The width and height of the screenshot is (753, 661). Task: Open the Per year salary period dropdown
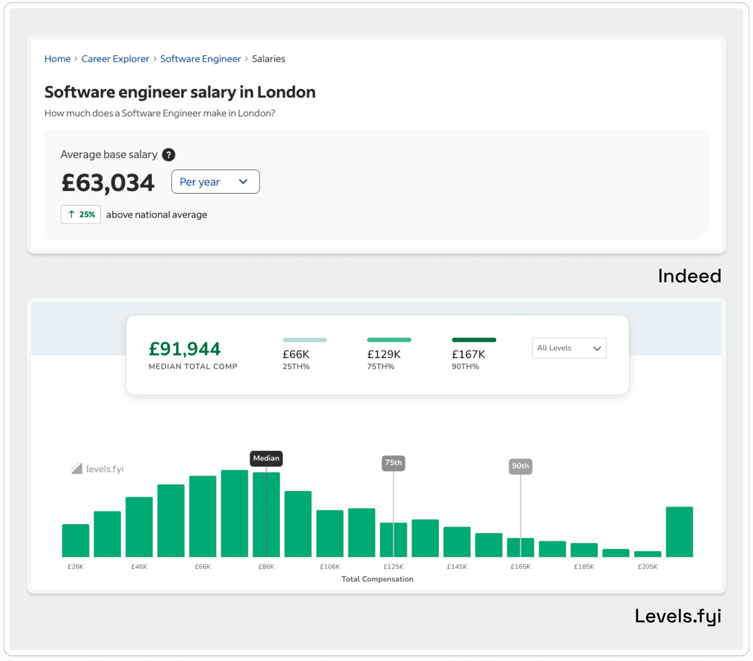tap(215, 182)
